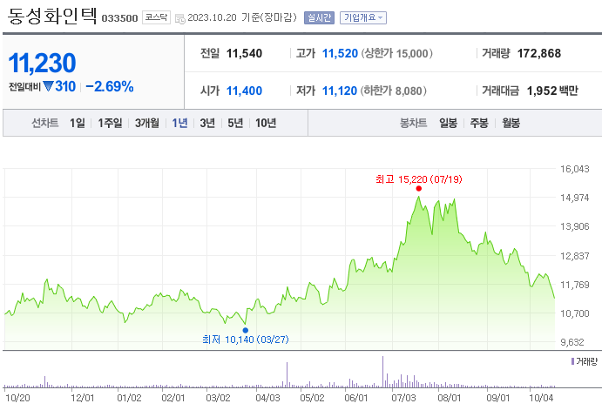The height and width of the screenshot is (417, 602).
Task: Click the stock name 동성화인텍
Action: 51,17
